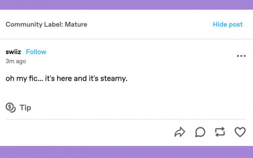The image size is (253, 158).
Task: Click the Tip text label
Action: tap(25, 107)
